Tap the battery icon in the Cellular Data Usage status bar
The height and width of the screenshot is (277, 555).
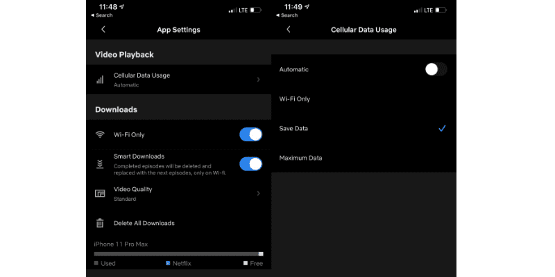coord(441,10)
